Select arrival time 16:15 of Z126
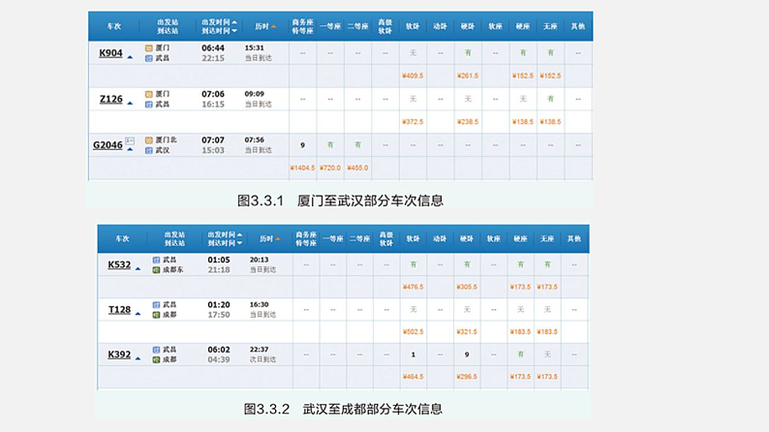This screenshot has width=769, height=432. (x=213, y=105)
